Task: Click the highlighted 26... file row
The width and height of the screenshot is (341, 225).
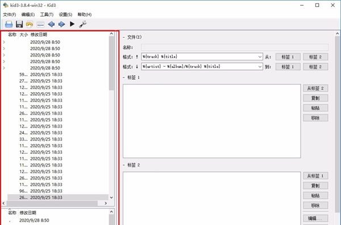Action: (x=58, y=198)
